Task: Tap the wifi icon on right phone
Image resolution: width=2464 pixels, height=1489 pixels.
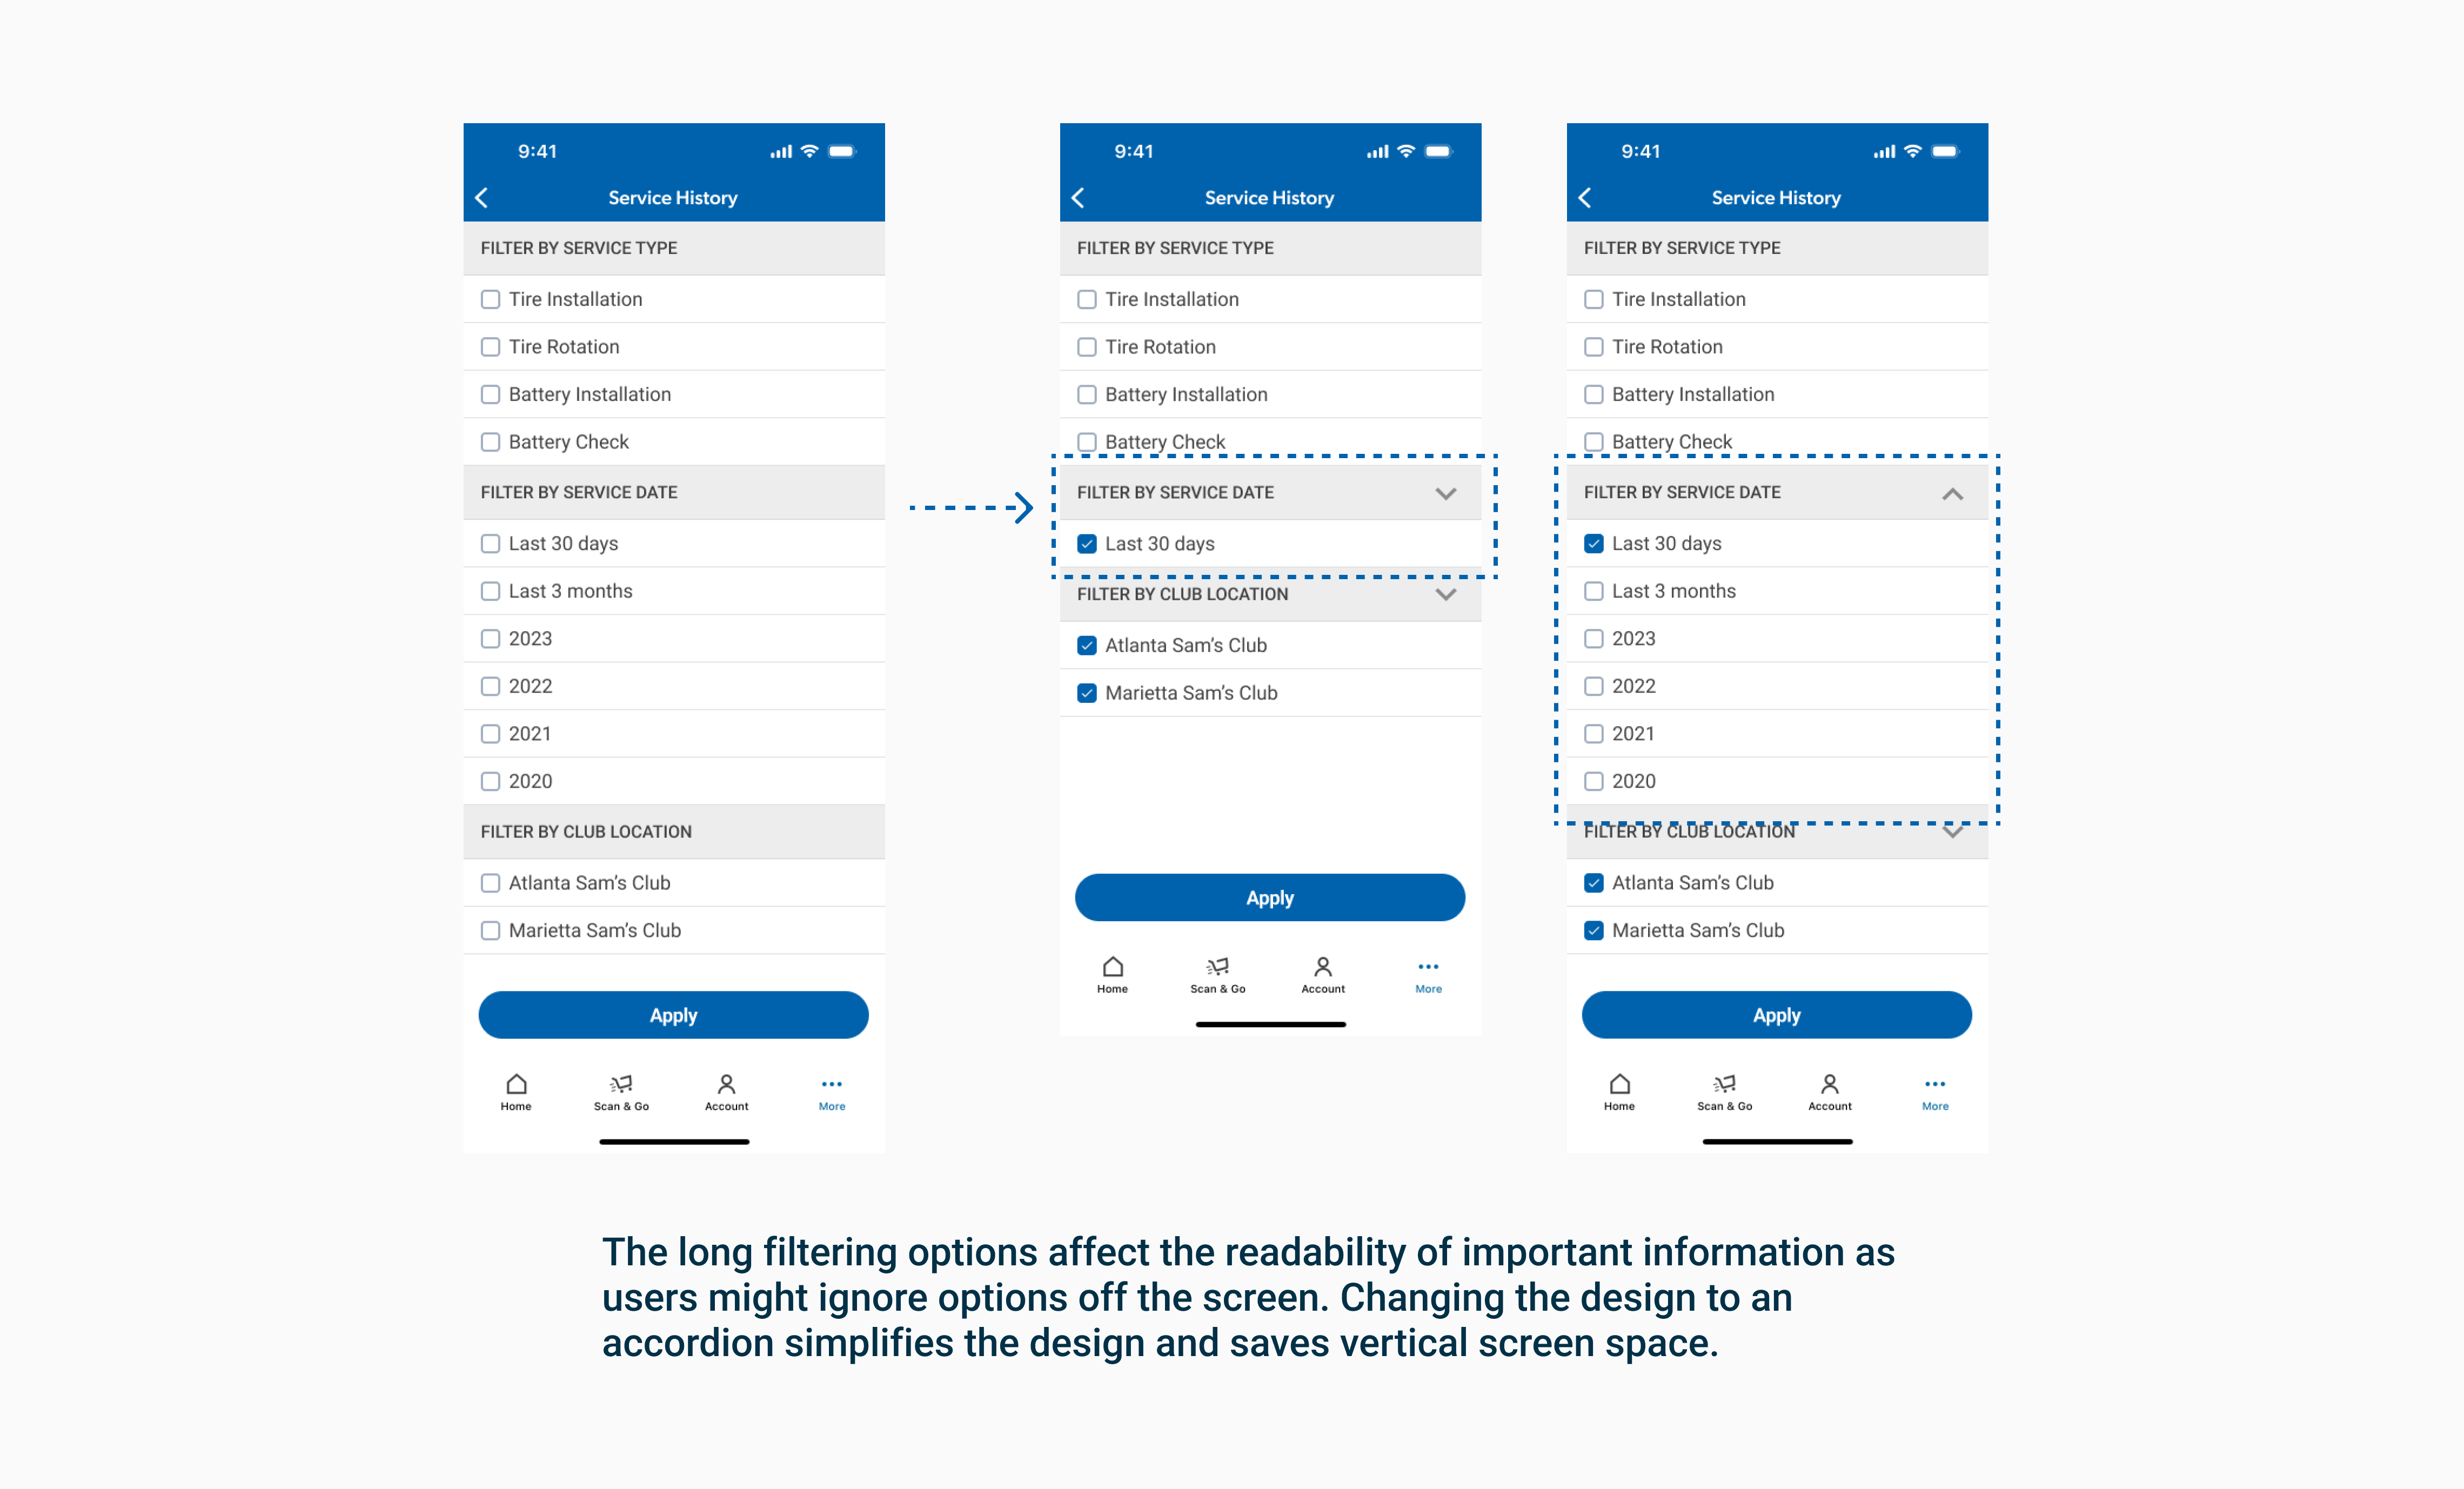Action: [x=1913, y=151]
